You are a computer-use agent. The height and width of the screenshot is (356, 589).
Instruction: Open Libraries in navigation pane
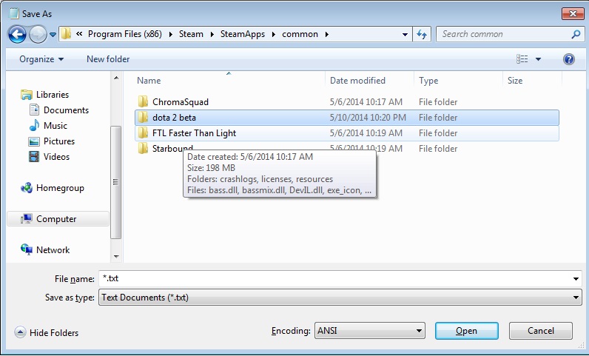point(53,94)
